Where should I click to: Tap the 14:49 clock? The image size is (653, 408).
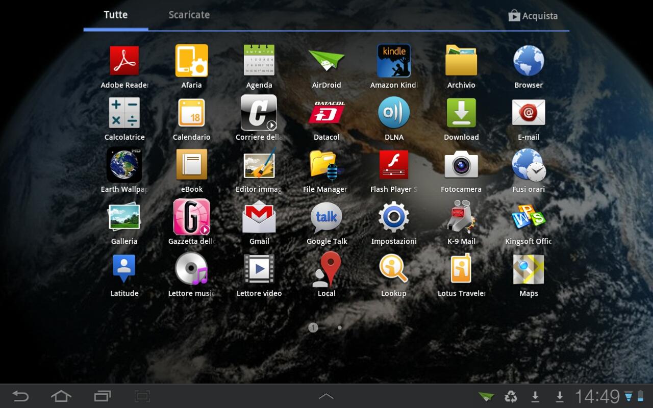[x=597, y=396]
